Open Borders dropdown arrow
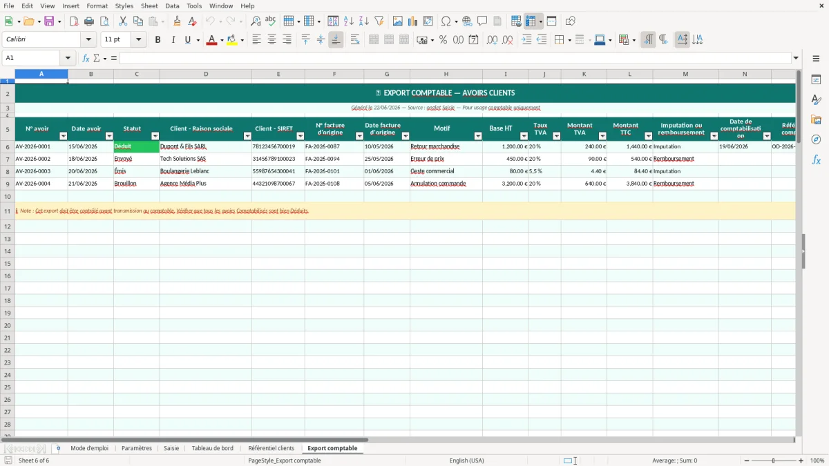This screenshot has width=829, height=466. tap(569, 40)
